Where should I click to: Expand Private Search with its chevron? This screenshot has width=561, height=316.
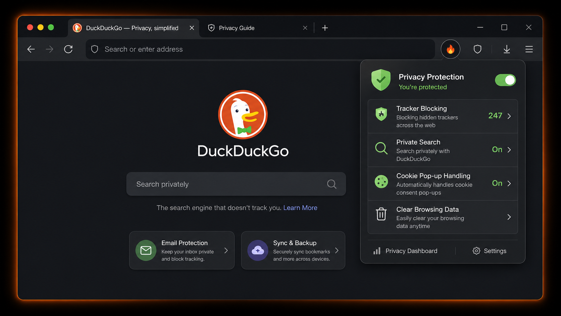click(509, 150)
